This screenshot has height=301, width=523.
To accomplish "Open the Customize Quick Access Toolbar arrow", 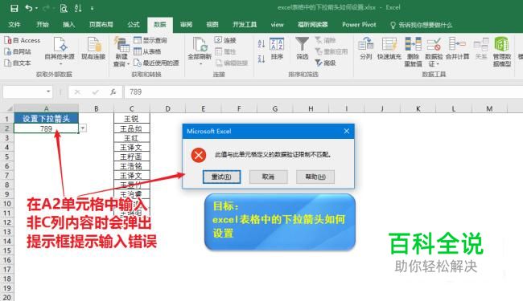I will click(x=92, y=8).
